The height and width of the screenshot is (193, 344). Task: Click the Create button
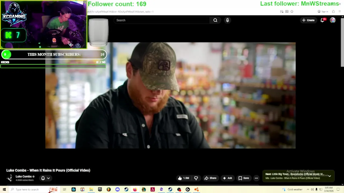coord(308,20)
